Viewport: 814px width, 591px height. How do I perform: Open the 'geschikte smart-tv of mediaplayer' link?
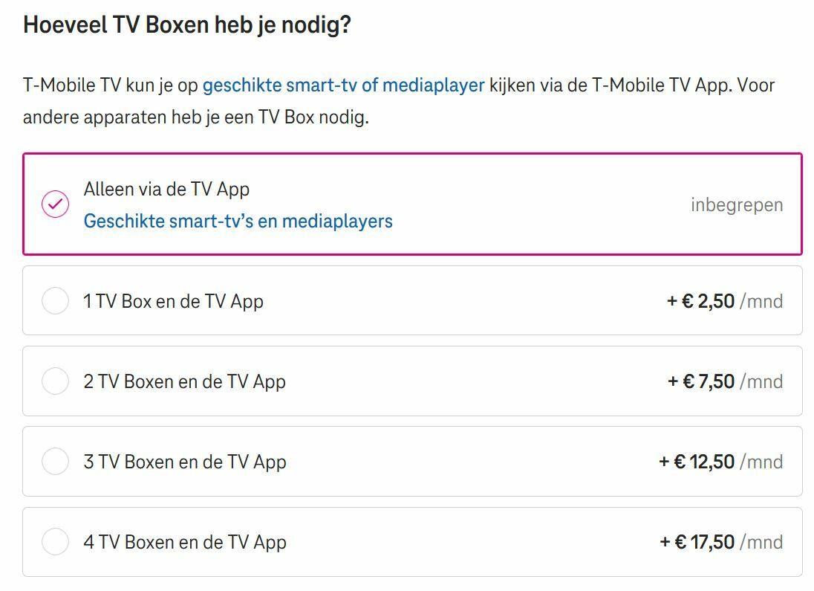pos(343,85)
